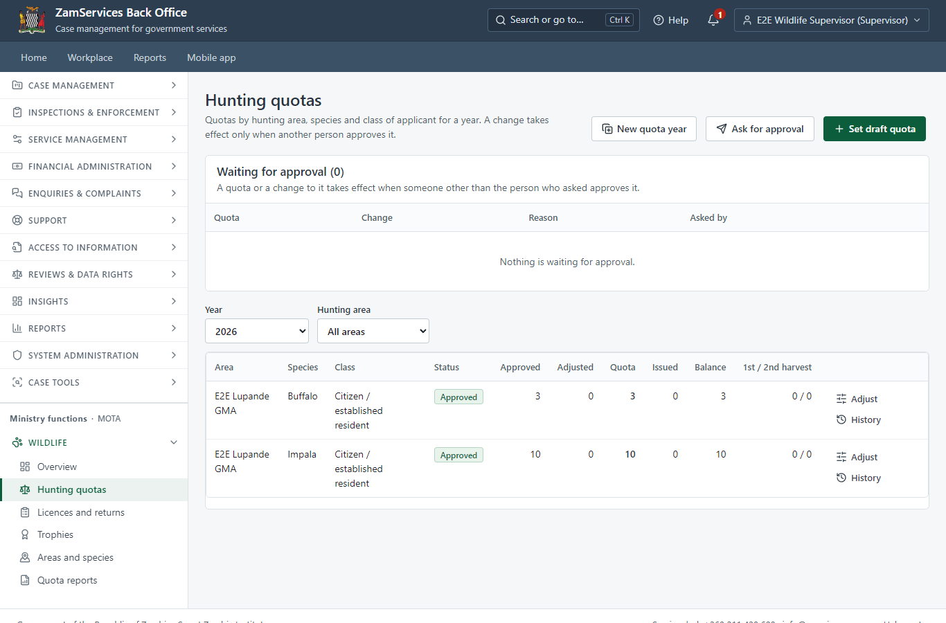The width and height of the screenshot is (946, 623).
Task: Expand the Insights section chevron
Action: 174,301
